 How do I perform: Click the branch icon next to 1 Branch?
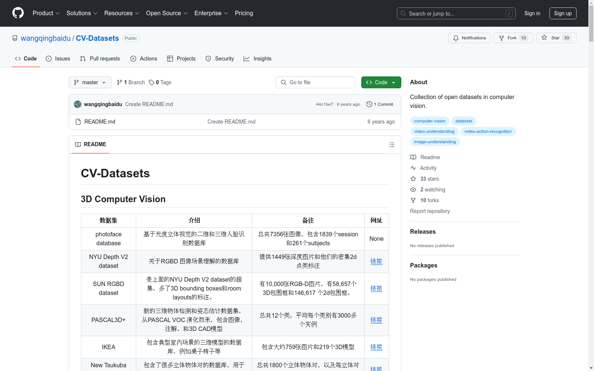pyautogui.click(x=119, y=82)
